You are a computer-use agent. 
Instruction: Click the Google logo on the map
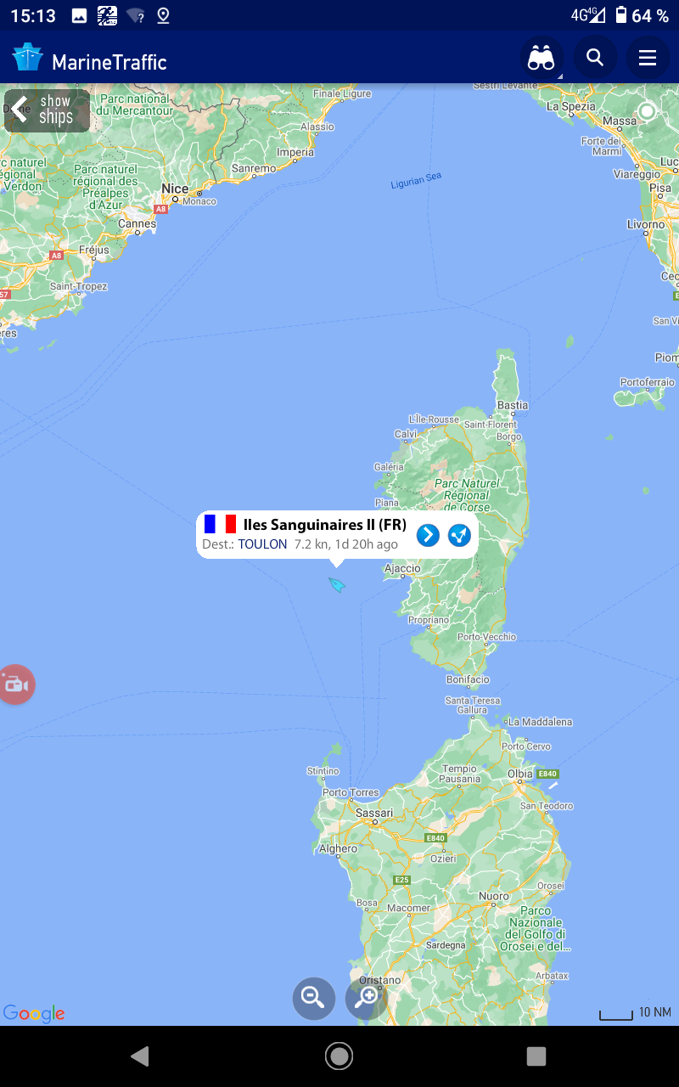(34, 1013)
